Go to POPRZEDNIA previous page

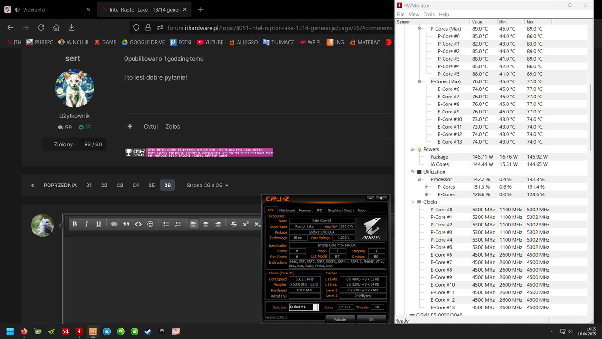[x=60, y=185]
